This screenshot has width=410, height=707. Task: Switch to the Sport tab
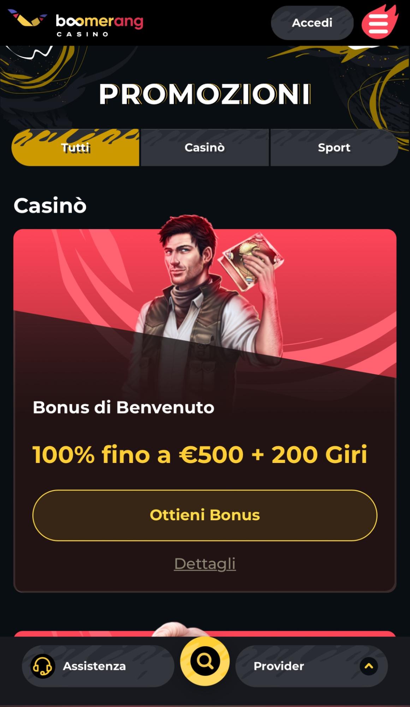click(x=334, y=147)
